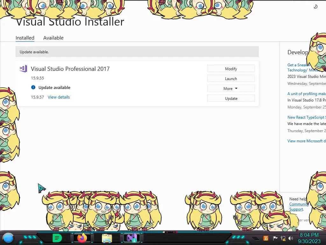Open 'New React TypeScript' news link
The width and height of the screenshot is (326, 245).
point(307,117)
